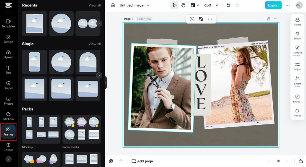
Task: Open the Adjust tool
Action: 297,66
